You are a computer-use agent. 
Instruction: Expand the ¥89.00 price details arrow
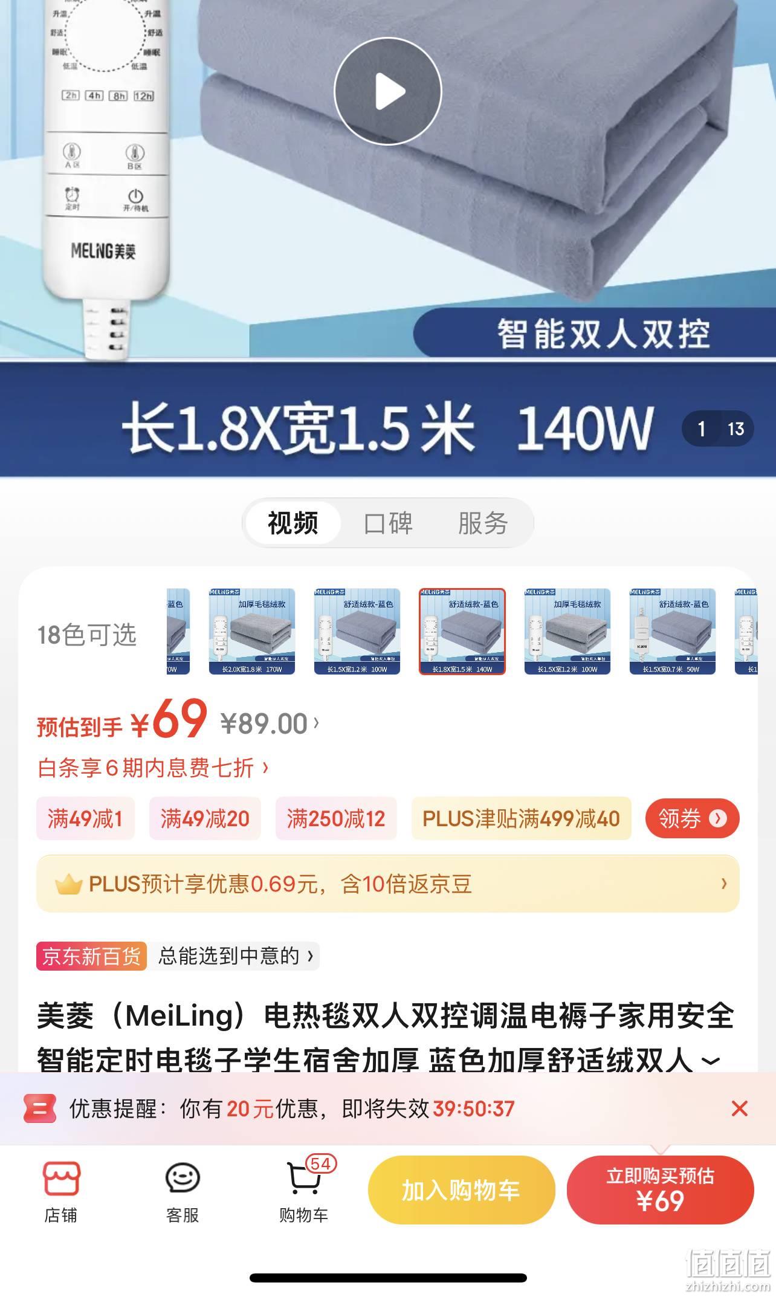click(x=316, y=723)
